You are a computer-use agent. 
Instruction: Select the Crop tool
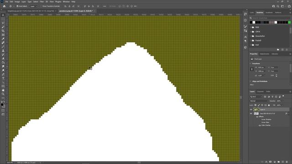pos(3,31)
